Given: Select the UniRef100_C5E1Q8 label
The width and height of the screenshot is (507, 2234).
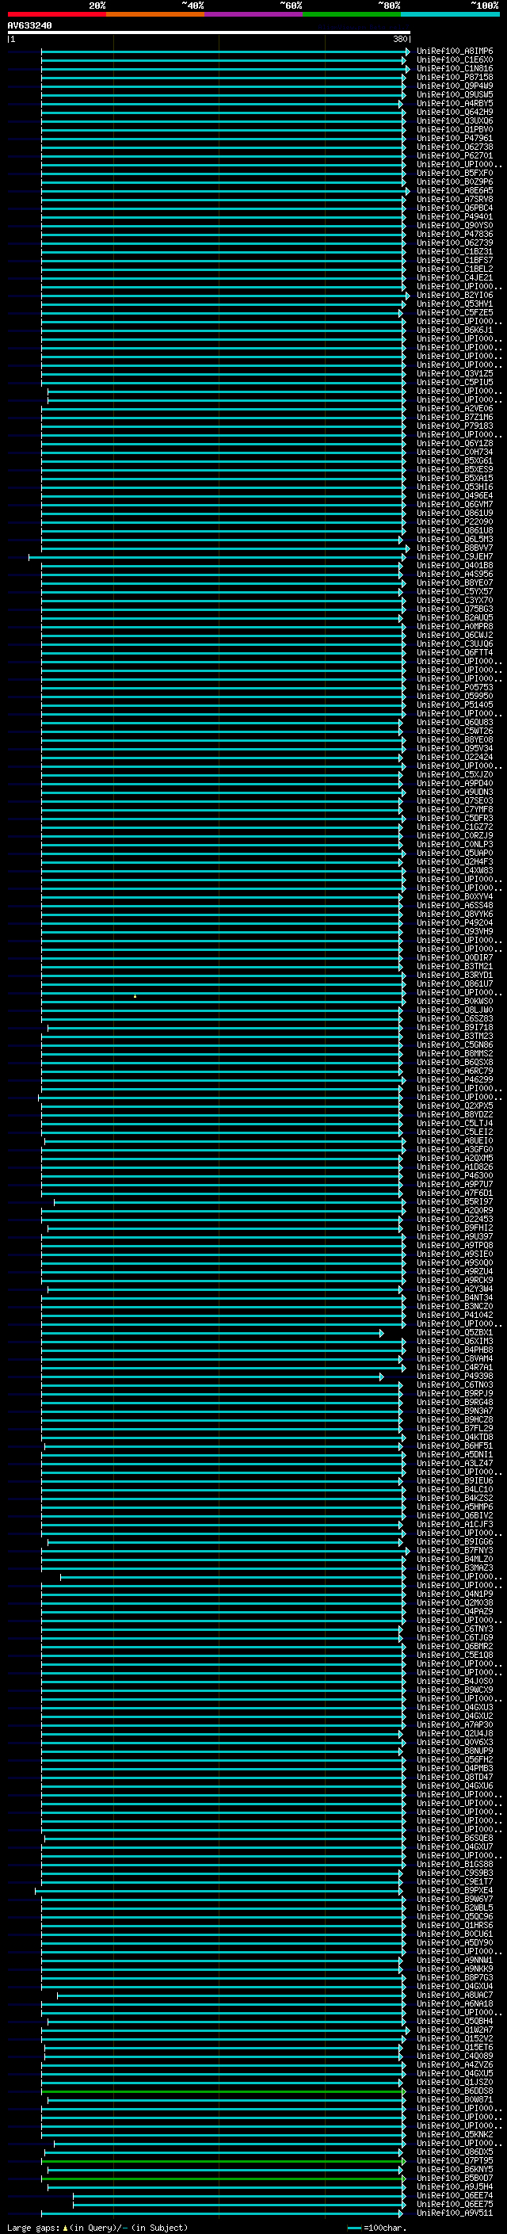Looking at the screenshot, I should pyautogui.click(x=454, y=1655).
